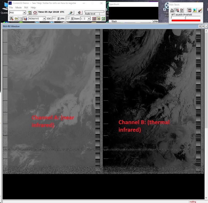This screenshot has width=208, height=203.
Task: Expand the FAX mode dropdown
Action: point(24,13)
